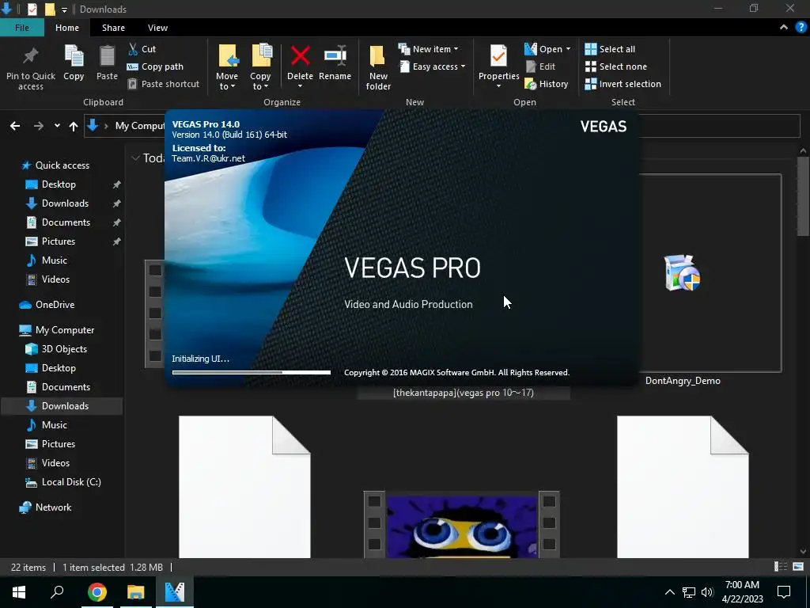Click Invert selection in ribbon
The width and height of the screenshot is (810, 608).
(x=623, y=84)
